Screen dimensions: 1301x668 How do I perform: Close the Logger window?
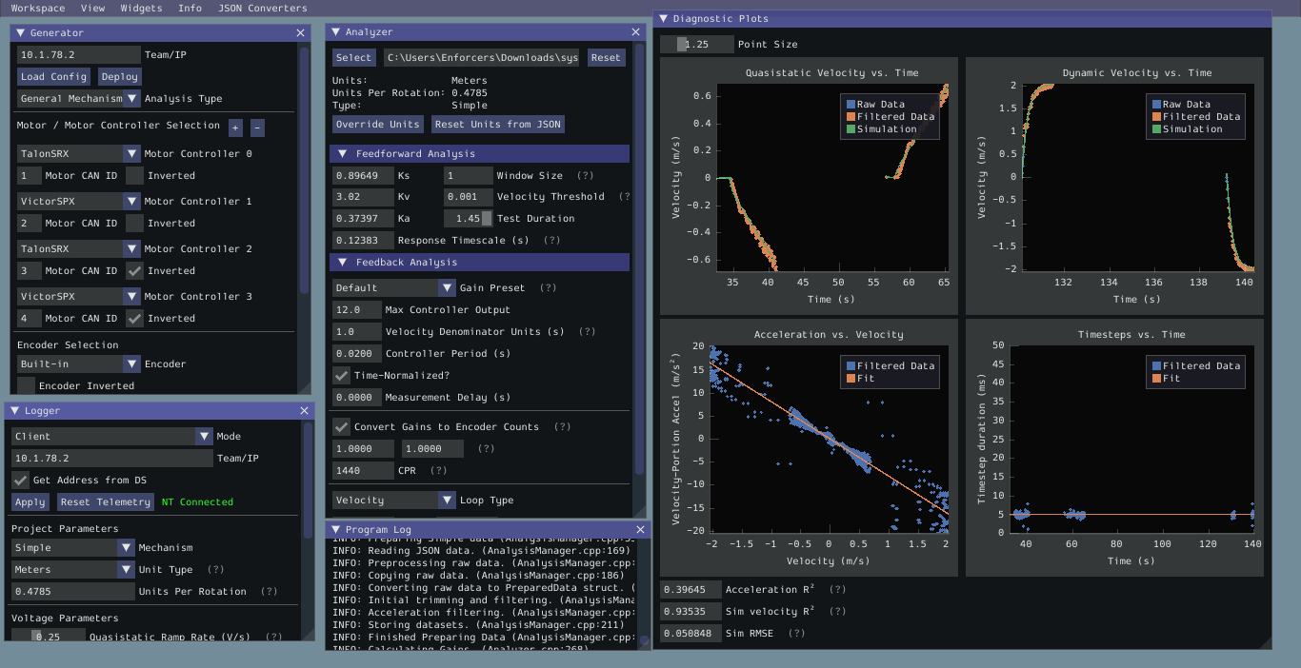[305, 410]
